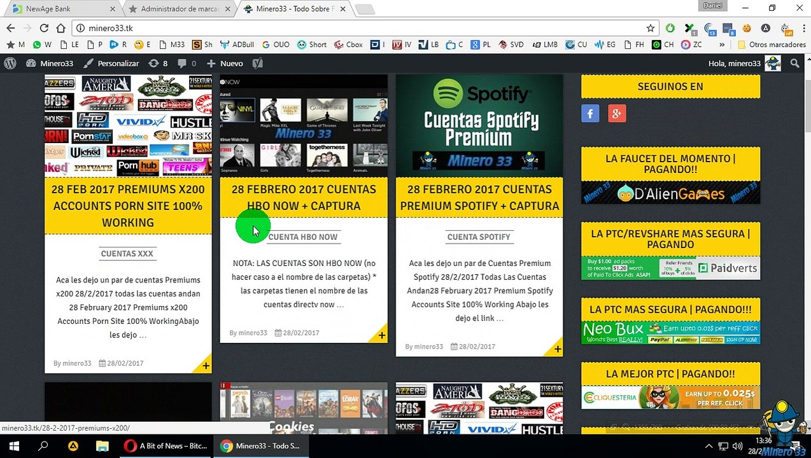Open the LMB bookmark
Viewport: 811px width, 458px height.
click(544, 45)
